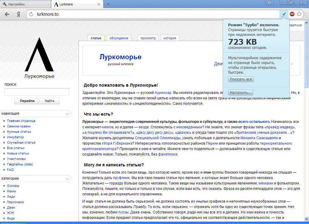Click the Перейти search button
The image size is (309, 224).
coord(27,101)
